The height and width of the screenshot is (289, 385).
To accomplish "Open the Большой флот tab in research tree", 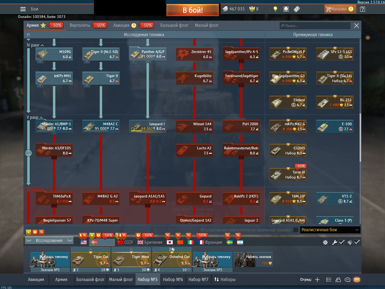I will 174,25.
